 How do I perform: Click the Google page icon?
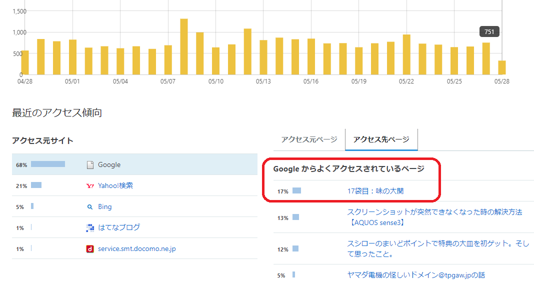click(x=90, y=165)
